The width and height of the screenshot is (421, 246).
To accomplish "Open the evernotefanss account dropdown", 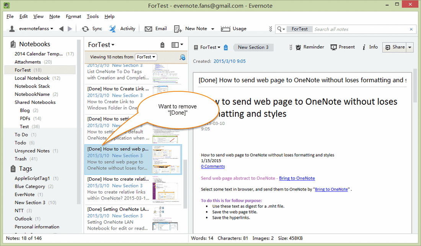I will (36, 29).
